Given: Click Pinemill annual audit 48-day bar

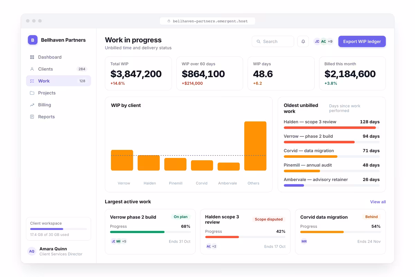Looking at the screenshot, I should (332, 171).
